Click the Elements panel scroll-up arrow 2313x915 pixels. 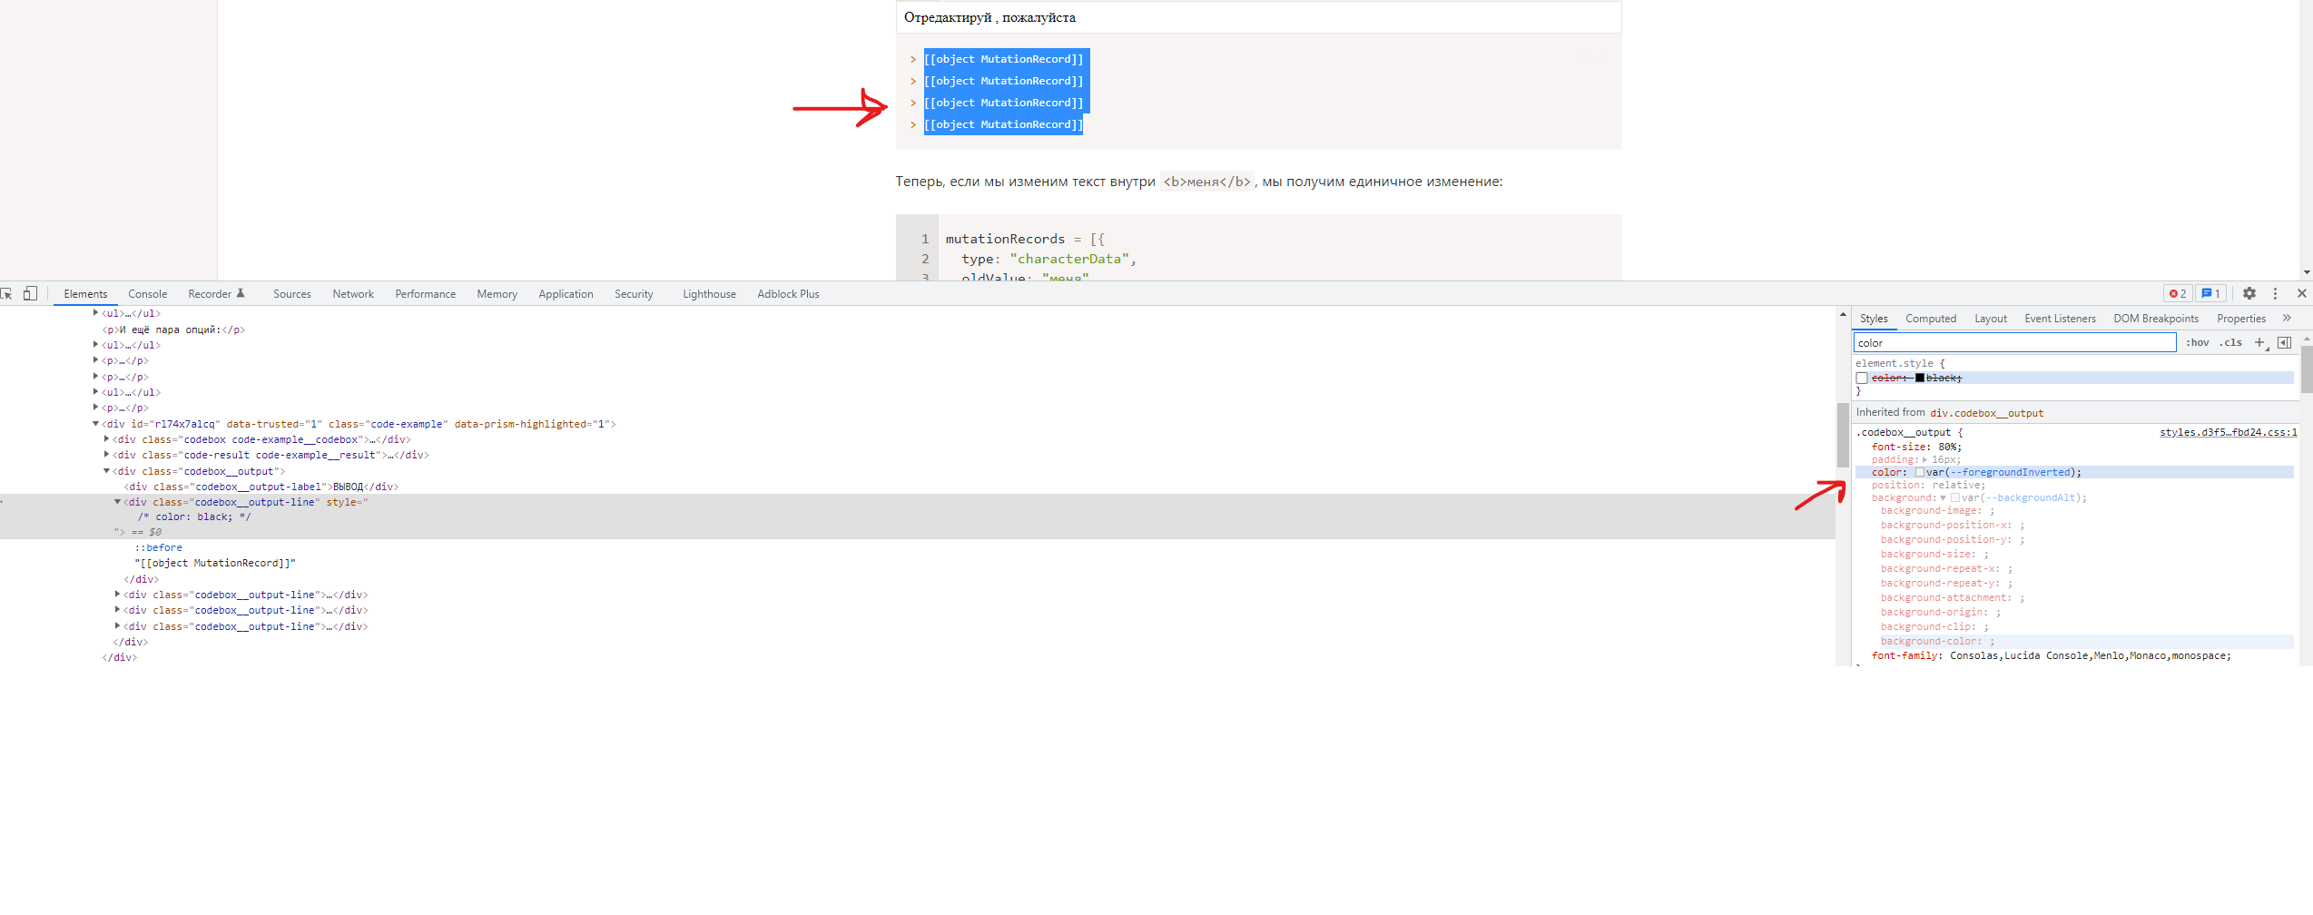[1843, 315]
